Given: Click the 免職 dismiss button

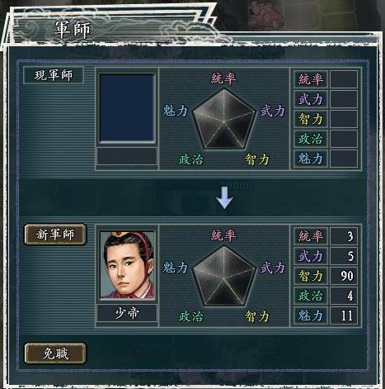Looking at the screenshot, I should pos(55,353).
